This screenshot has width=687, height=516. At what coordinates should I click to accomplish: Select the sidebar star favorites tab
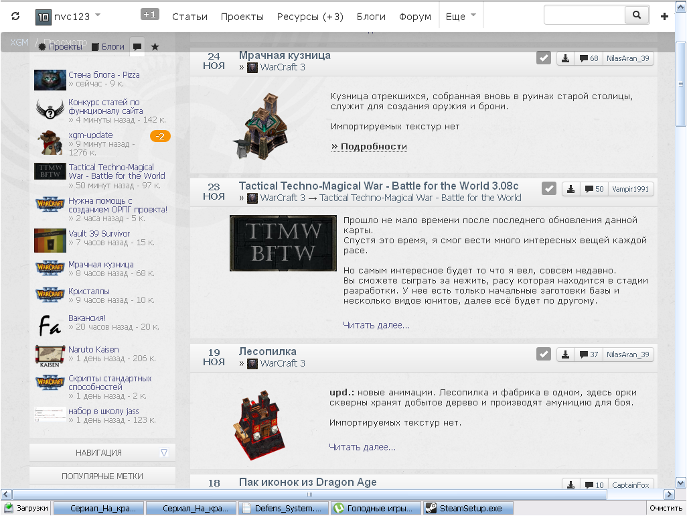point(155,46)
